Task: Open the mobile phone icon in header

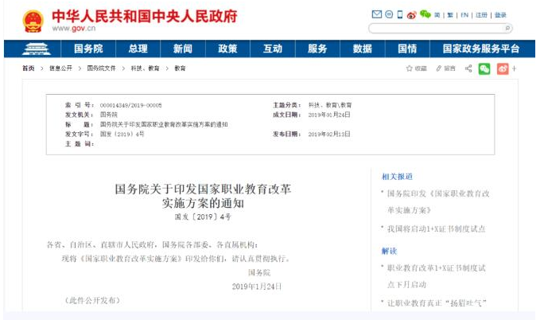Action: pos(400,14)
